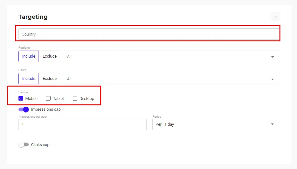Select Exclude for Regions
297x169 pixels.
pos(50,56)
